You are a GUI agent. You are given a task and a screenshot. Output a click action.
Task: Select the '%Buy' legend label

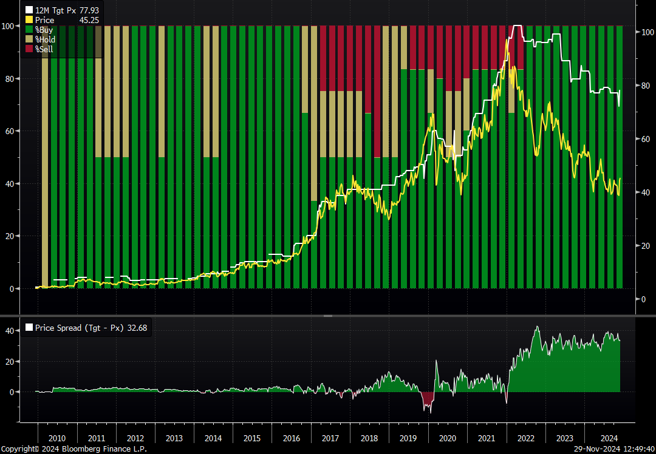[44, 30]
